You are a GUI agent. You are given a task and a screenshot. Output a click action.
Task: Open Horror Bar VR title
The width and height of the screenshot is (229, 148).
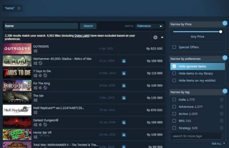tap(42, 133)
